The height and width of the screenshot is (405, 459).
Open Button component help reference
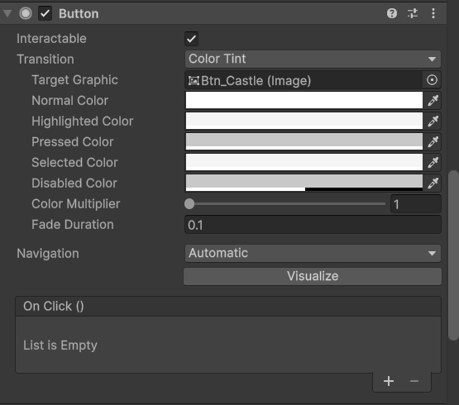click(392, 13)
